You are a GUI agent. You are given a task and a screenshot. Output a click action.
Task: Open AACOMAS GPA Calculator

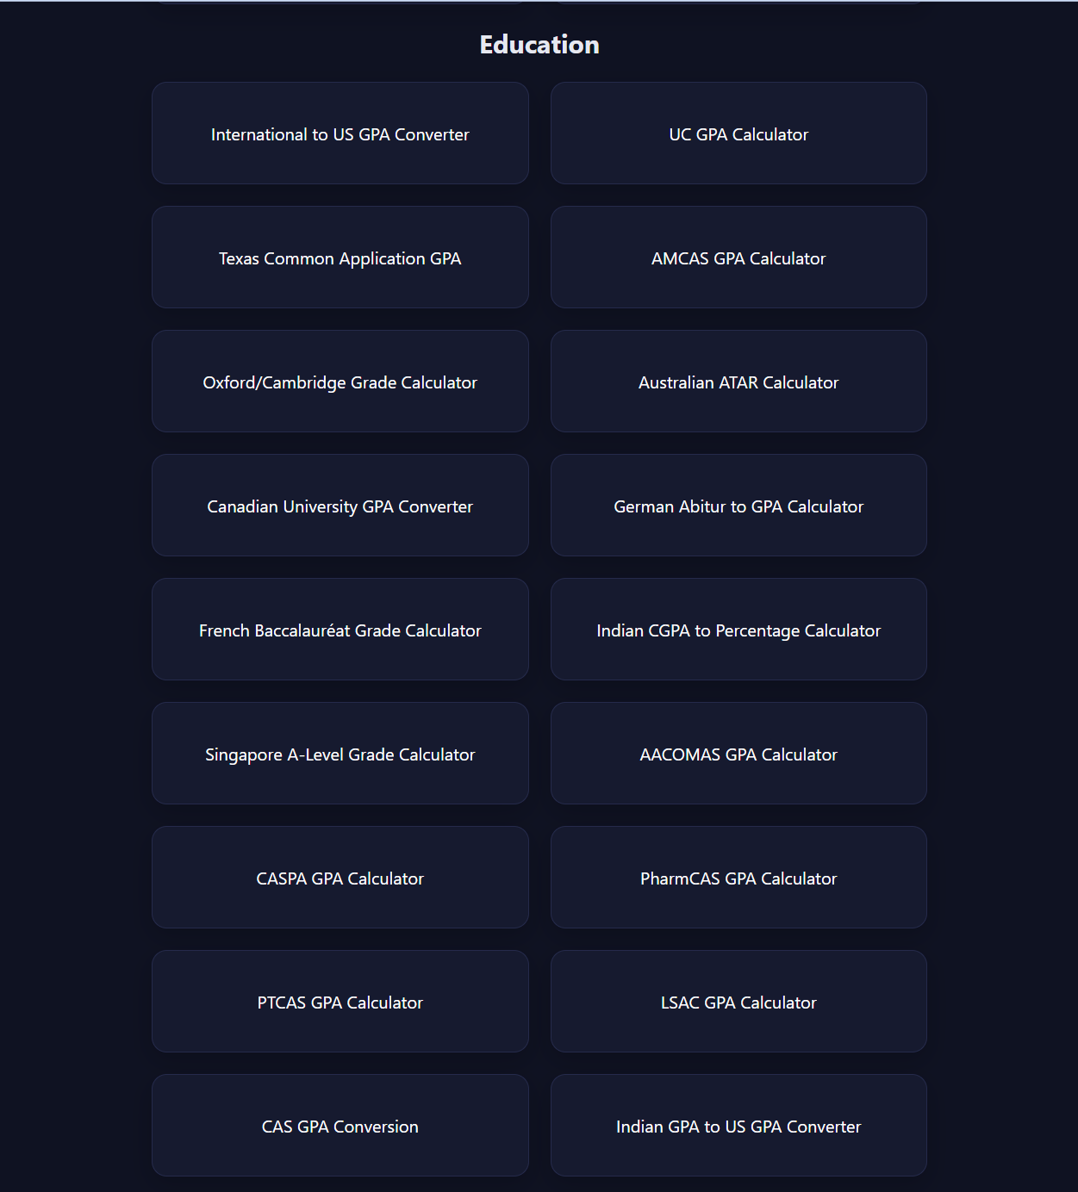point(738,754)
